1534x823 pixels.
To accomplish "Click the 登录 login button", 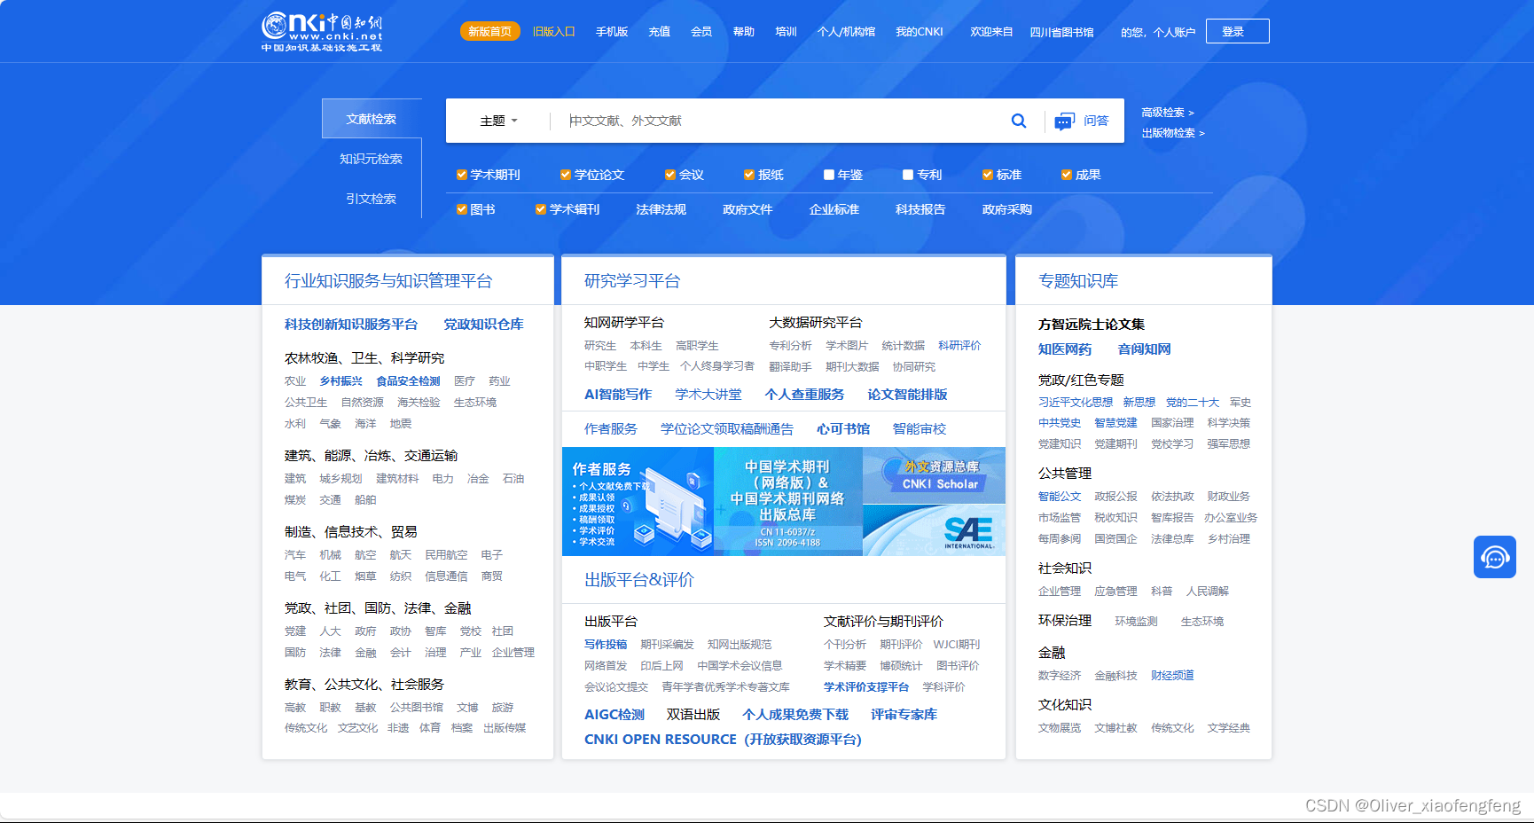I will click(x=1238, y=31).
